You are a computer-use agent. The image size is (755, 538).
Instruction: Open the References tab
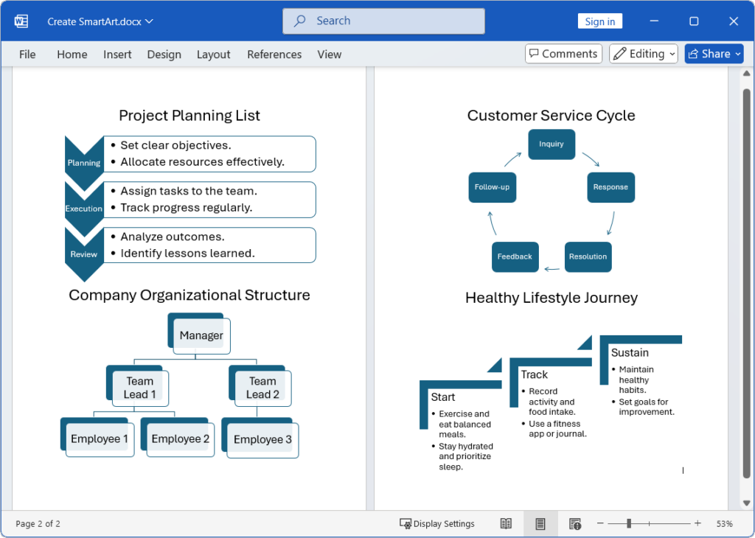click(274, 55)
